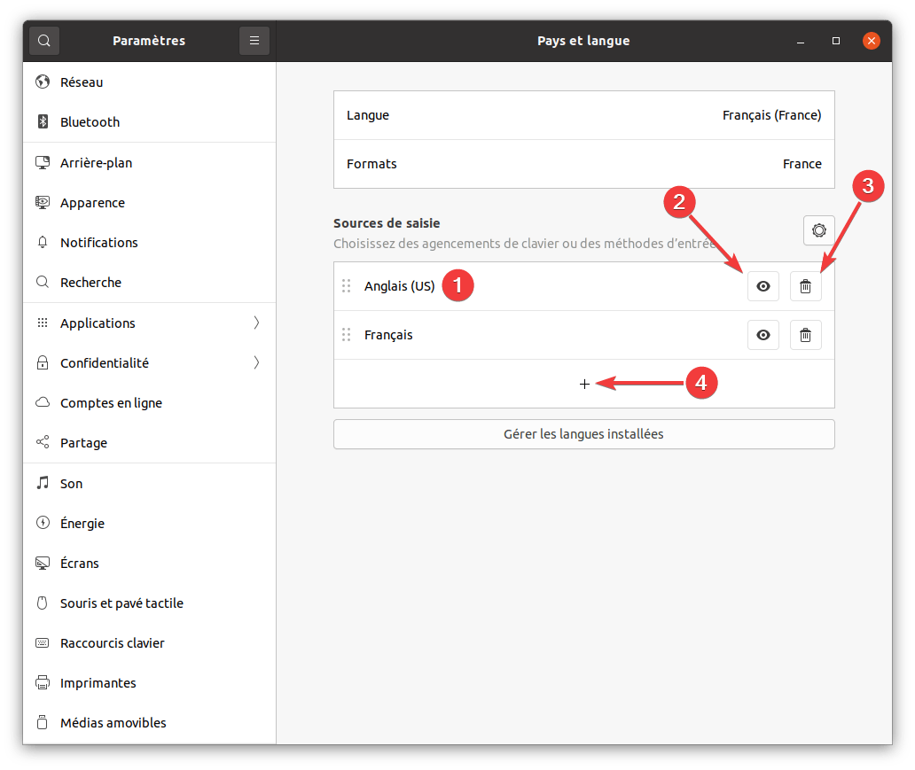The height and width of the screenshot is (770, 915).
Task: Delete the Anglais (US) input source
Action: pyautogui.click(x=805, y=286)
